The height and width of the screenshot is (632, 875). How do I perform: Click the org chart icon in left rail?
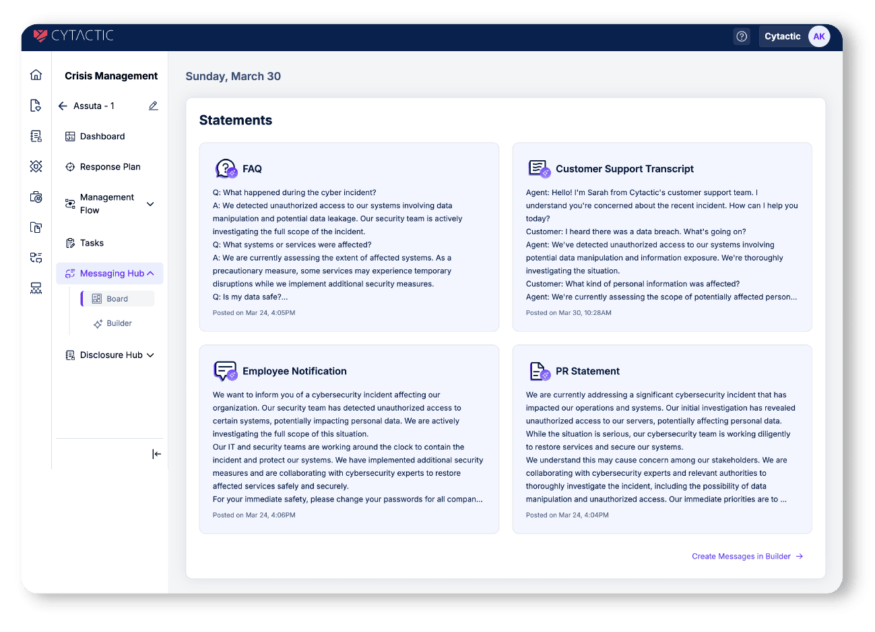tap(36, 288)
